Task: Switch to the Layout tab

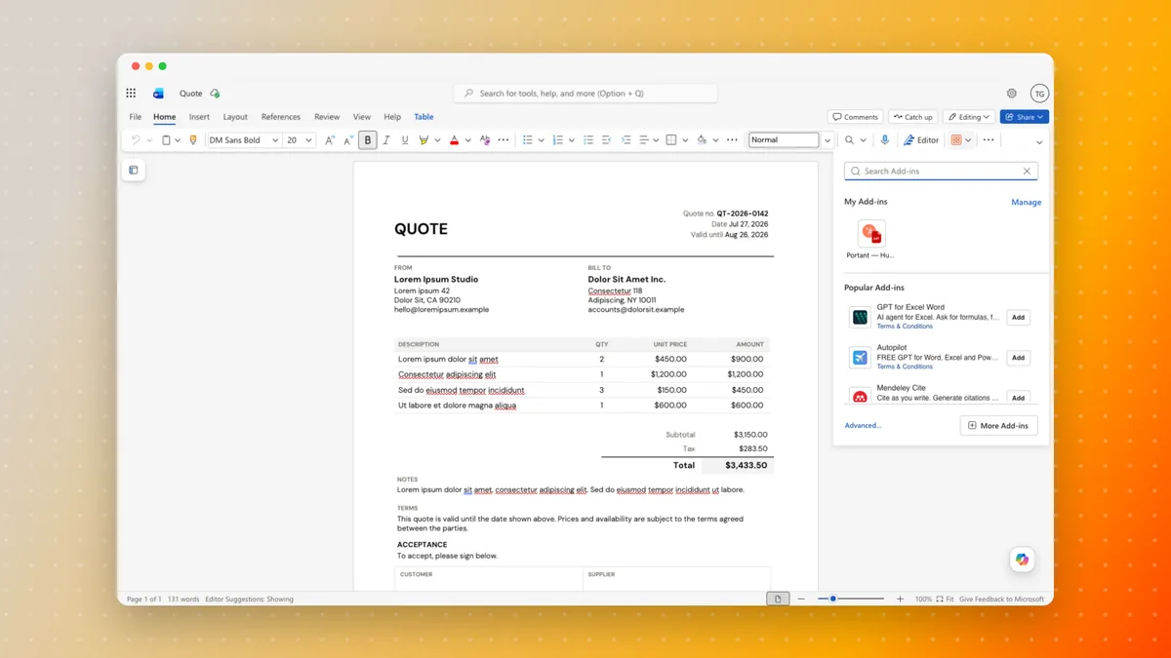Action: (235, 117)
